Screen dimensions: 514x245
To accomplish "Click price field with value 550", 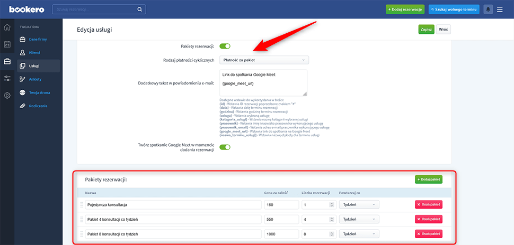I will coord(281,219).
